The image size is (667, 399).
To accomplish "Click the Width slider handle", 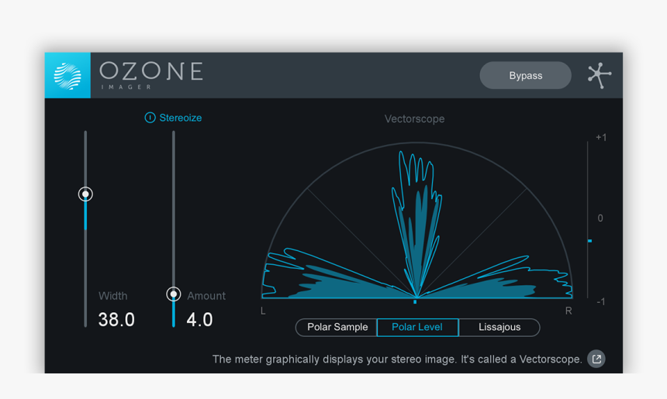I will (x=85, y=194).
